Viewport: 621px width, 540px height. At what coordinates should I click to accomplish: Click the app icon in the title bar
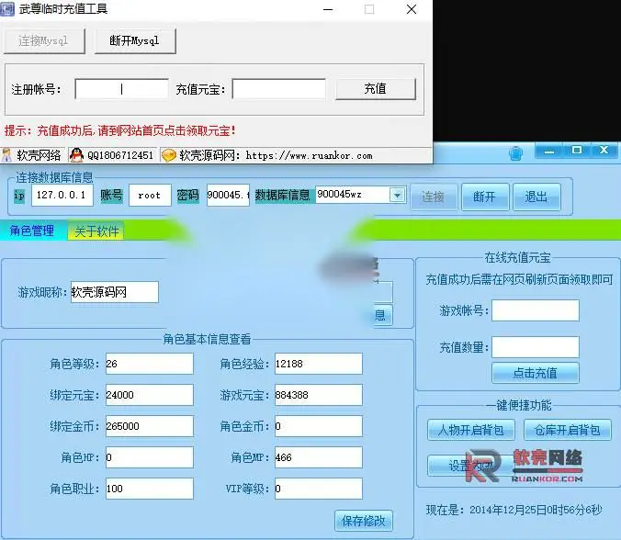pyautogui.click(x=7, y=9)
